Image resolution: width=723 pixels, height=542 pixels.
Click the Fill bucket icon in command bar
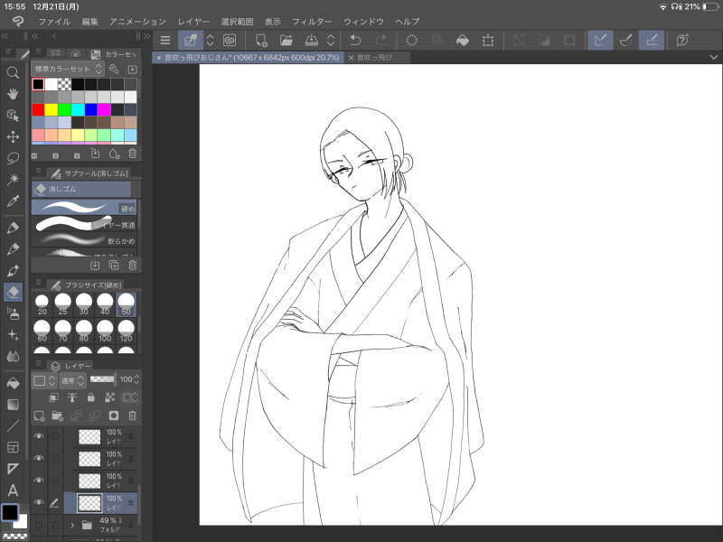(463, 41)
